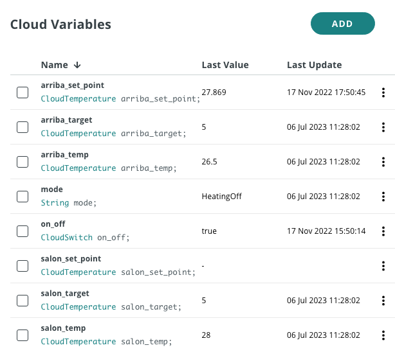Open the three-dot menu for on_off
Screen dimensions: 395x352
383,231
